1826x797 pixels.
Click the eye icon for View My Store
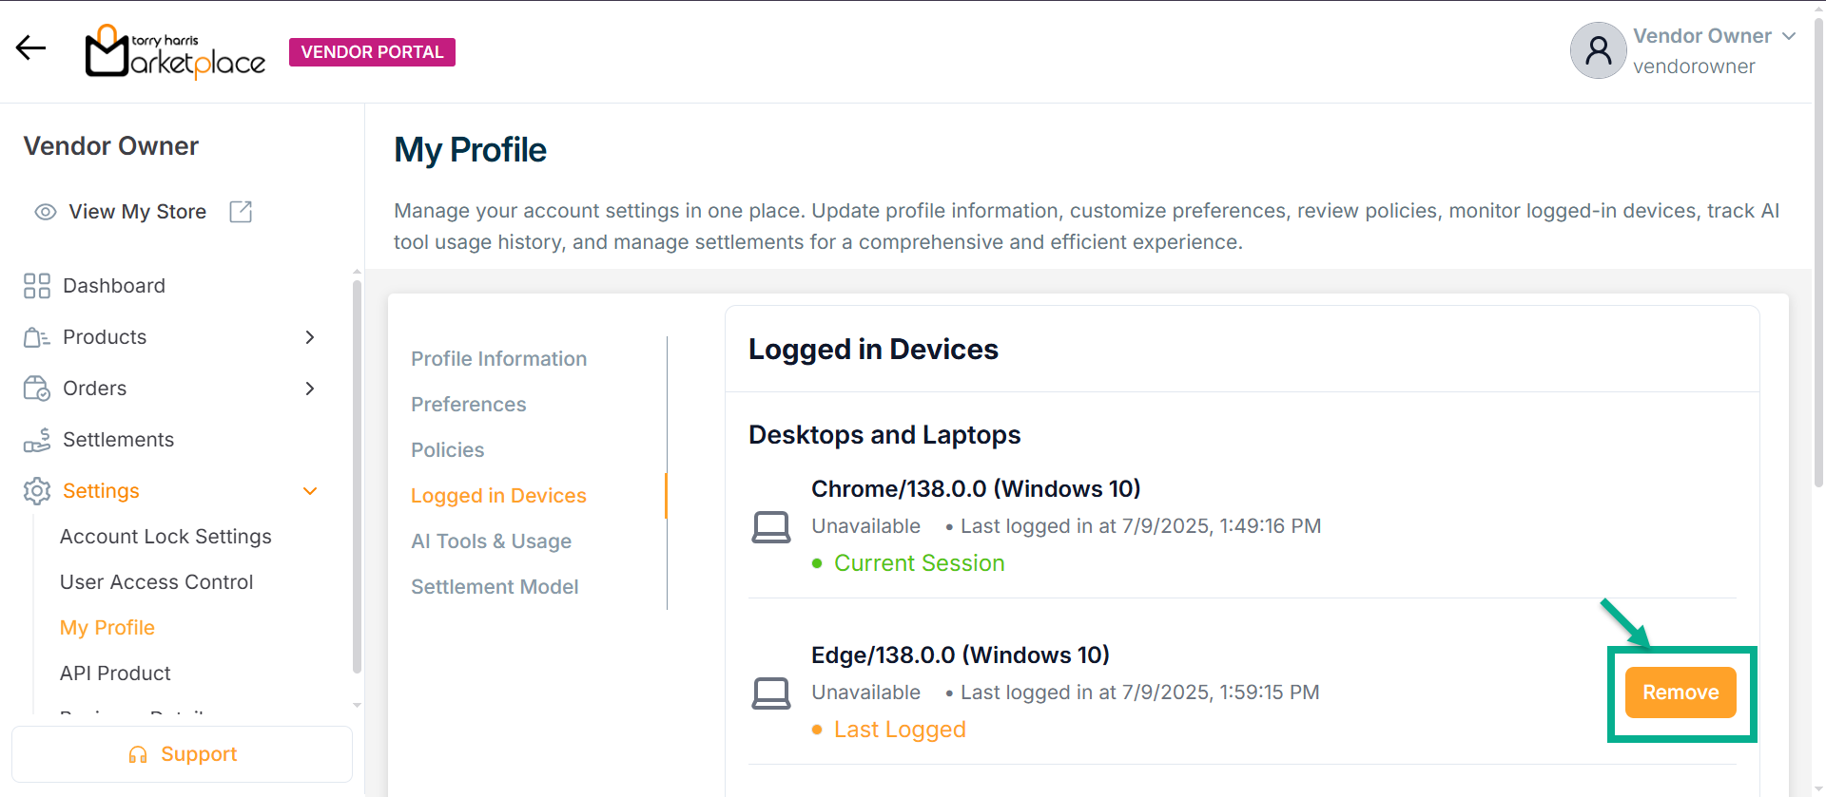pos(46,212)
